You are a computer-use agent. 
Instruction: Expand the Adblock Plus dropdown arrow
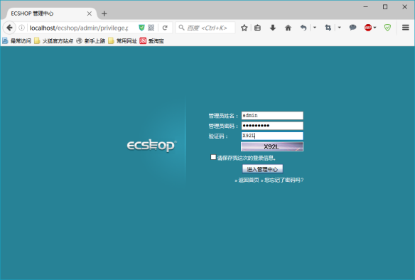pyautogui.click(x=374, y=28)
